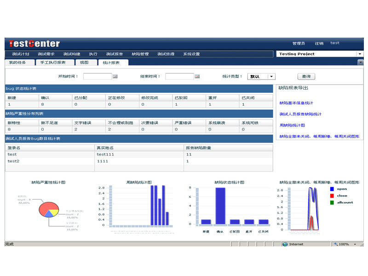This screenshot has height=276, width=368.
Task: Switch to the 我的任务 tab
Action: [17, 63]
